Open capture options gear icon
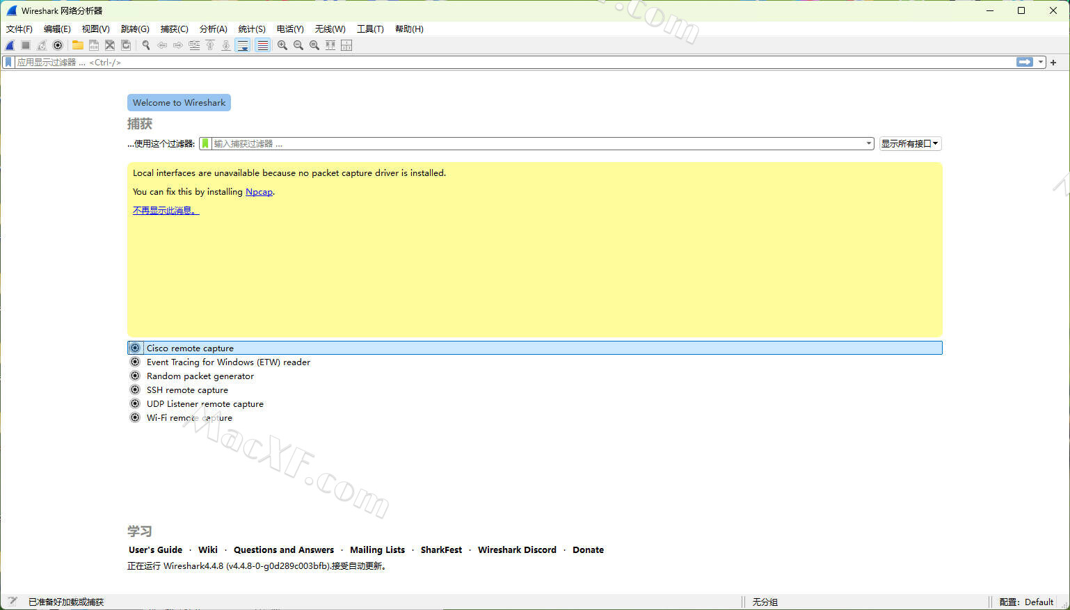This screenshot has height=610, width=1070. [58, 45]
